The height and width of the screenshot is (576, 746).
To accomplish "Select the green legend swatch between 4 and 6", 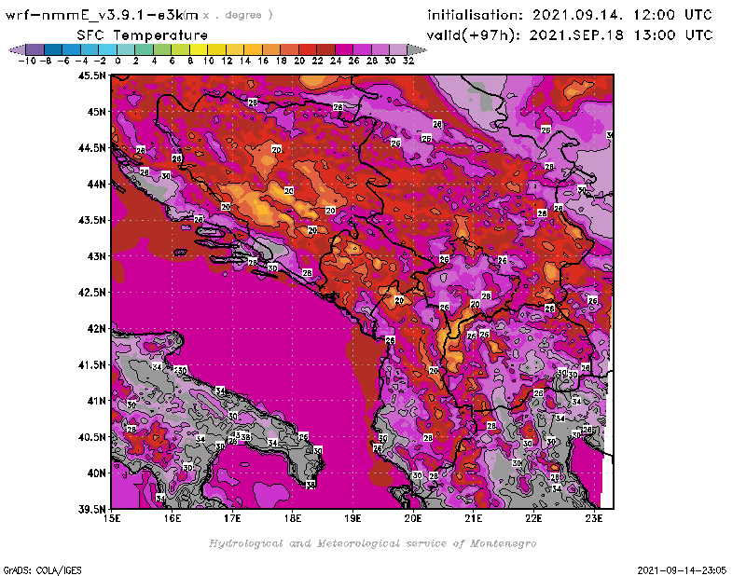I will (162, 49).
